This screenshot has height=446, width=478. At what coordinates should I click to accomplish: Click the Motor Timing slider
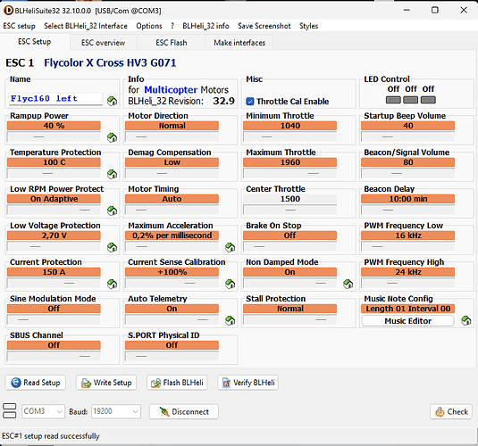[172, 210]
